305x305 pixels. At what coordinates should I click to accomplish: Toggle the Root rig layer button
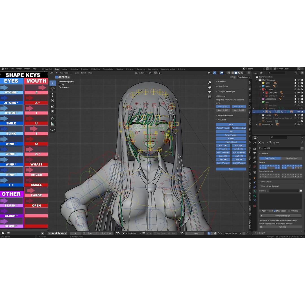click(231, 169)
